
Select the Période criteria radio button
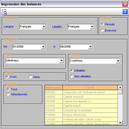coord(102,24)
